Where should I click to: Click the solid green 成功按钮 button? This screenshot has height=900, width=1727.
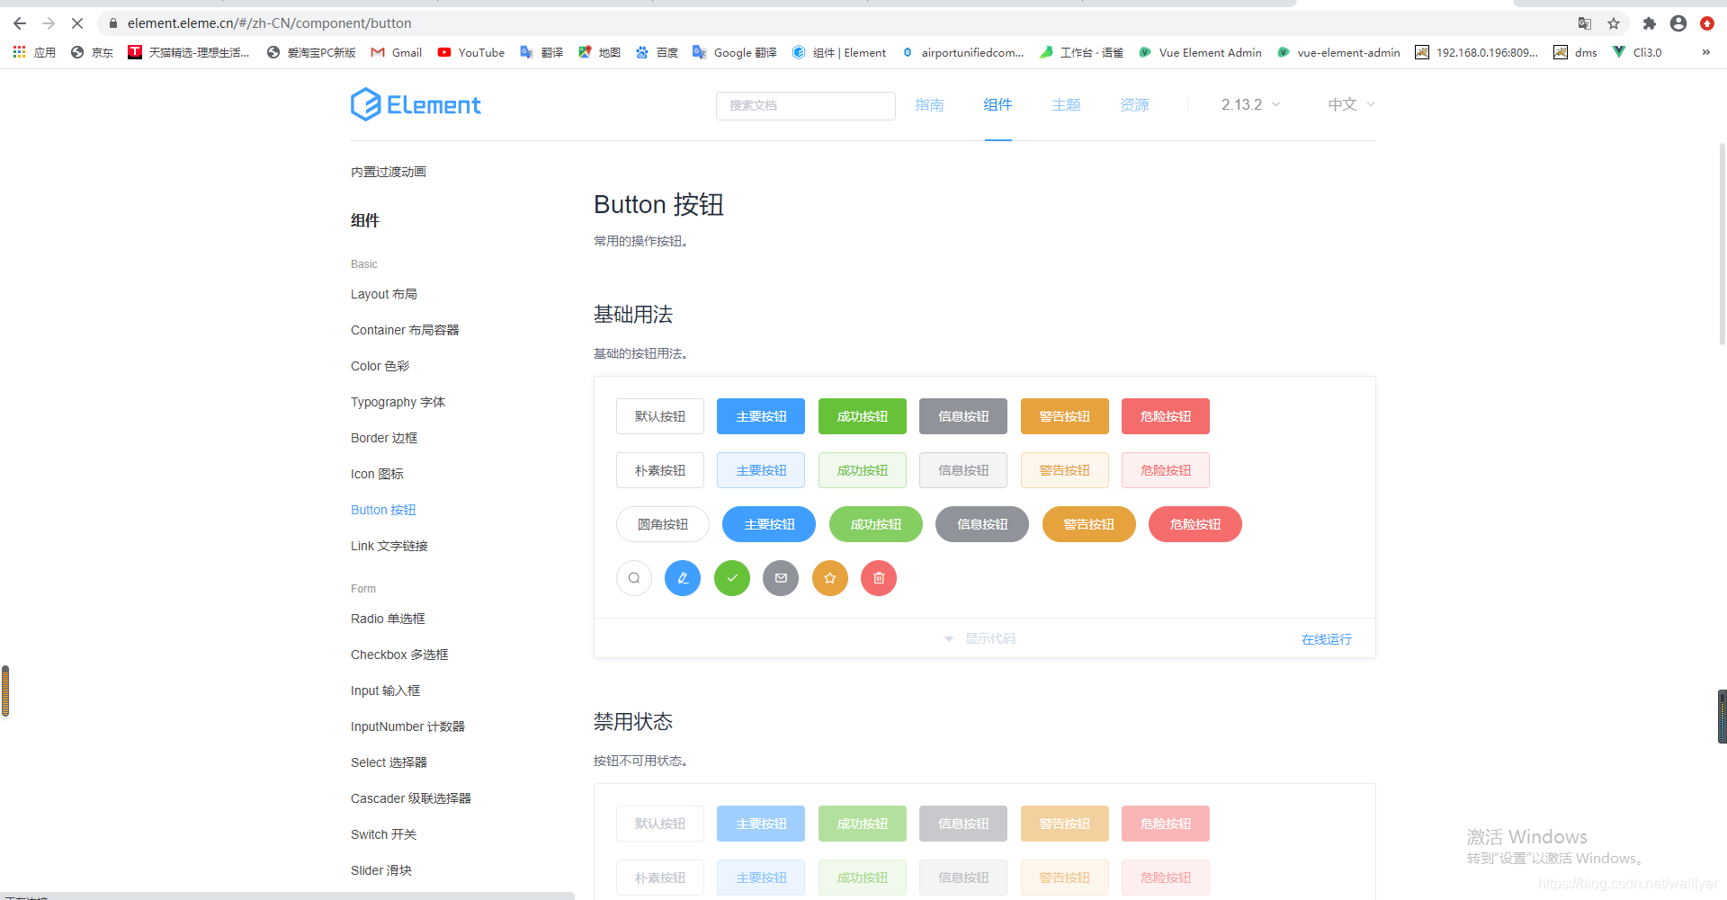coord(863,416)
